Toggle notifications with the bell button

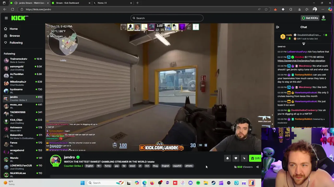(228, 158)
